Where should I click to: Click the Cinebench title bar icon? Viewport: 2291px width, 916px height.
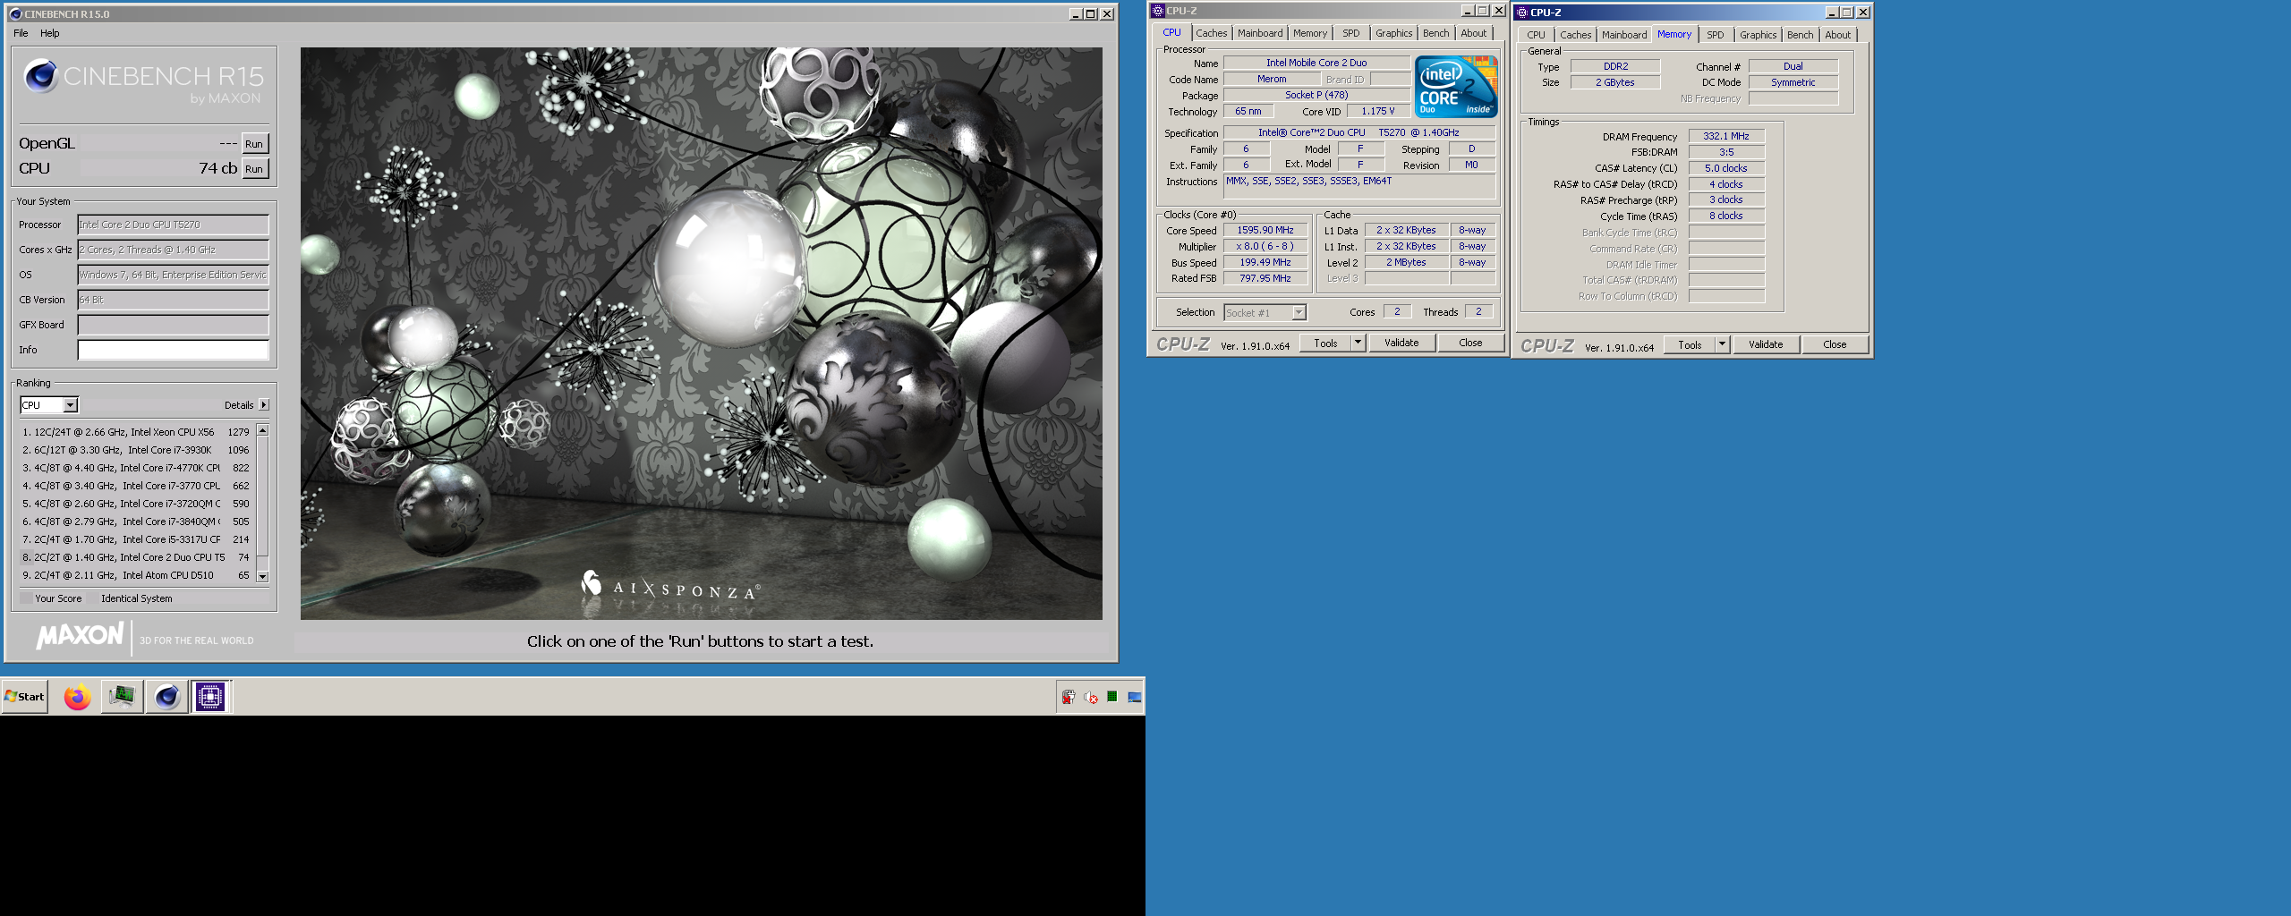[x=14, y=14]
